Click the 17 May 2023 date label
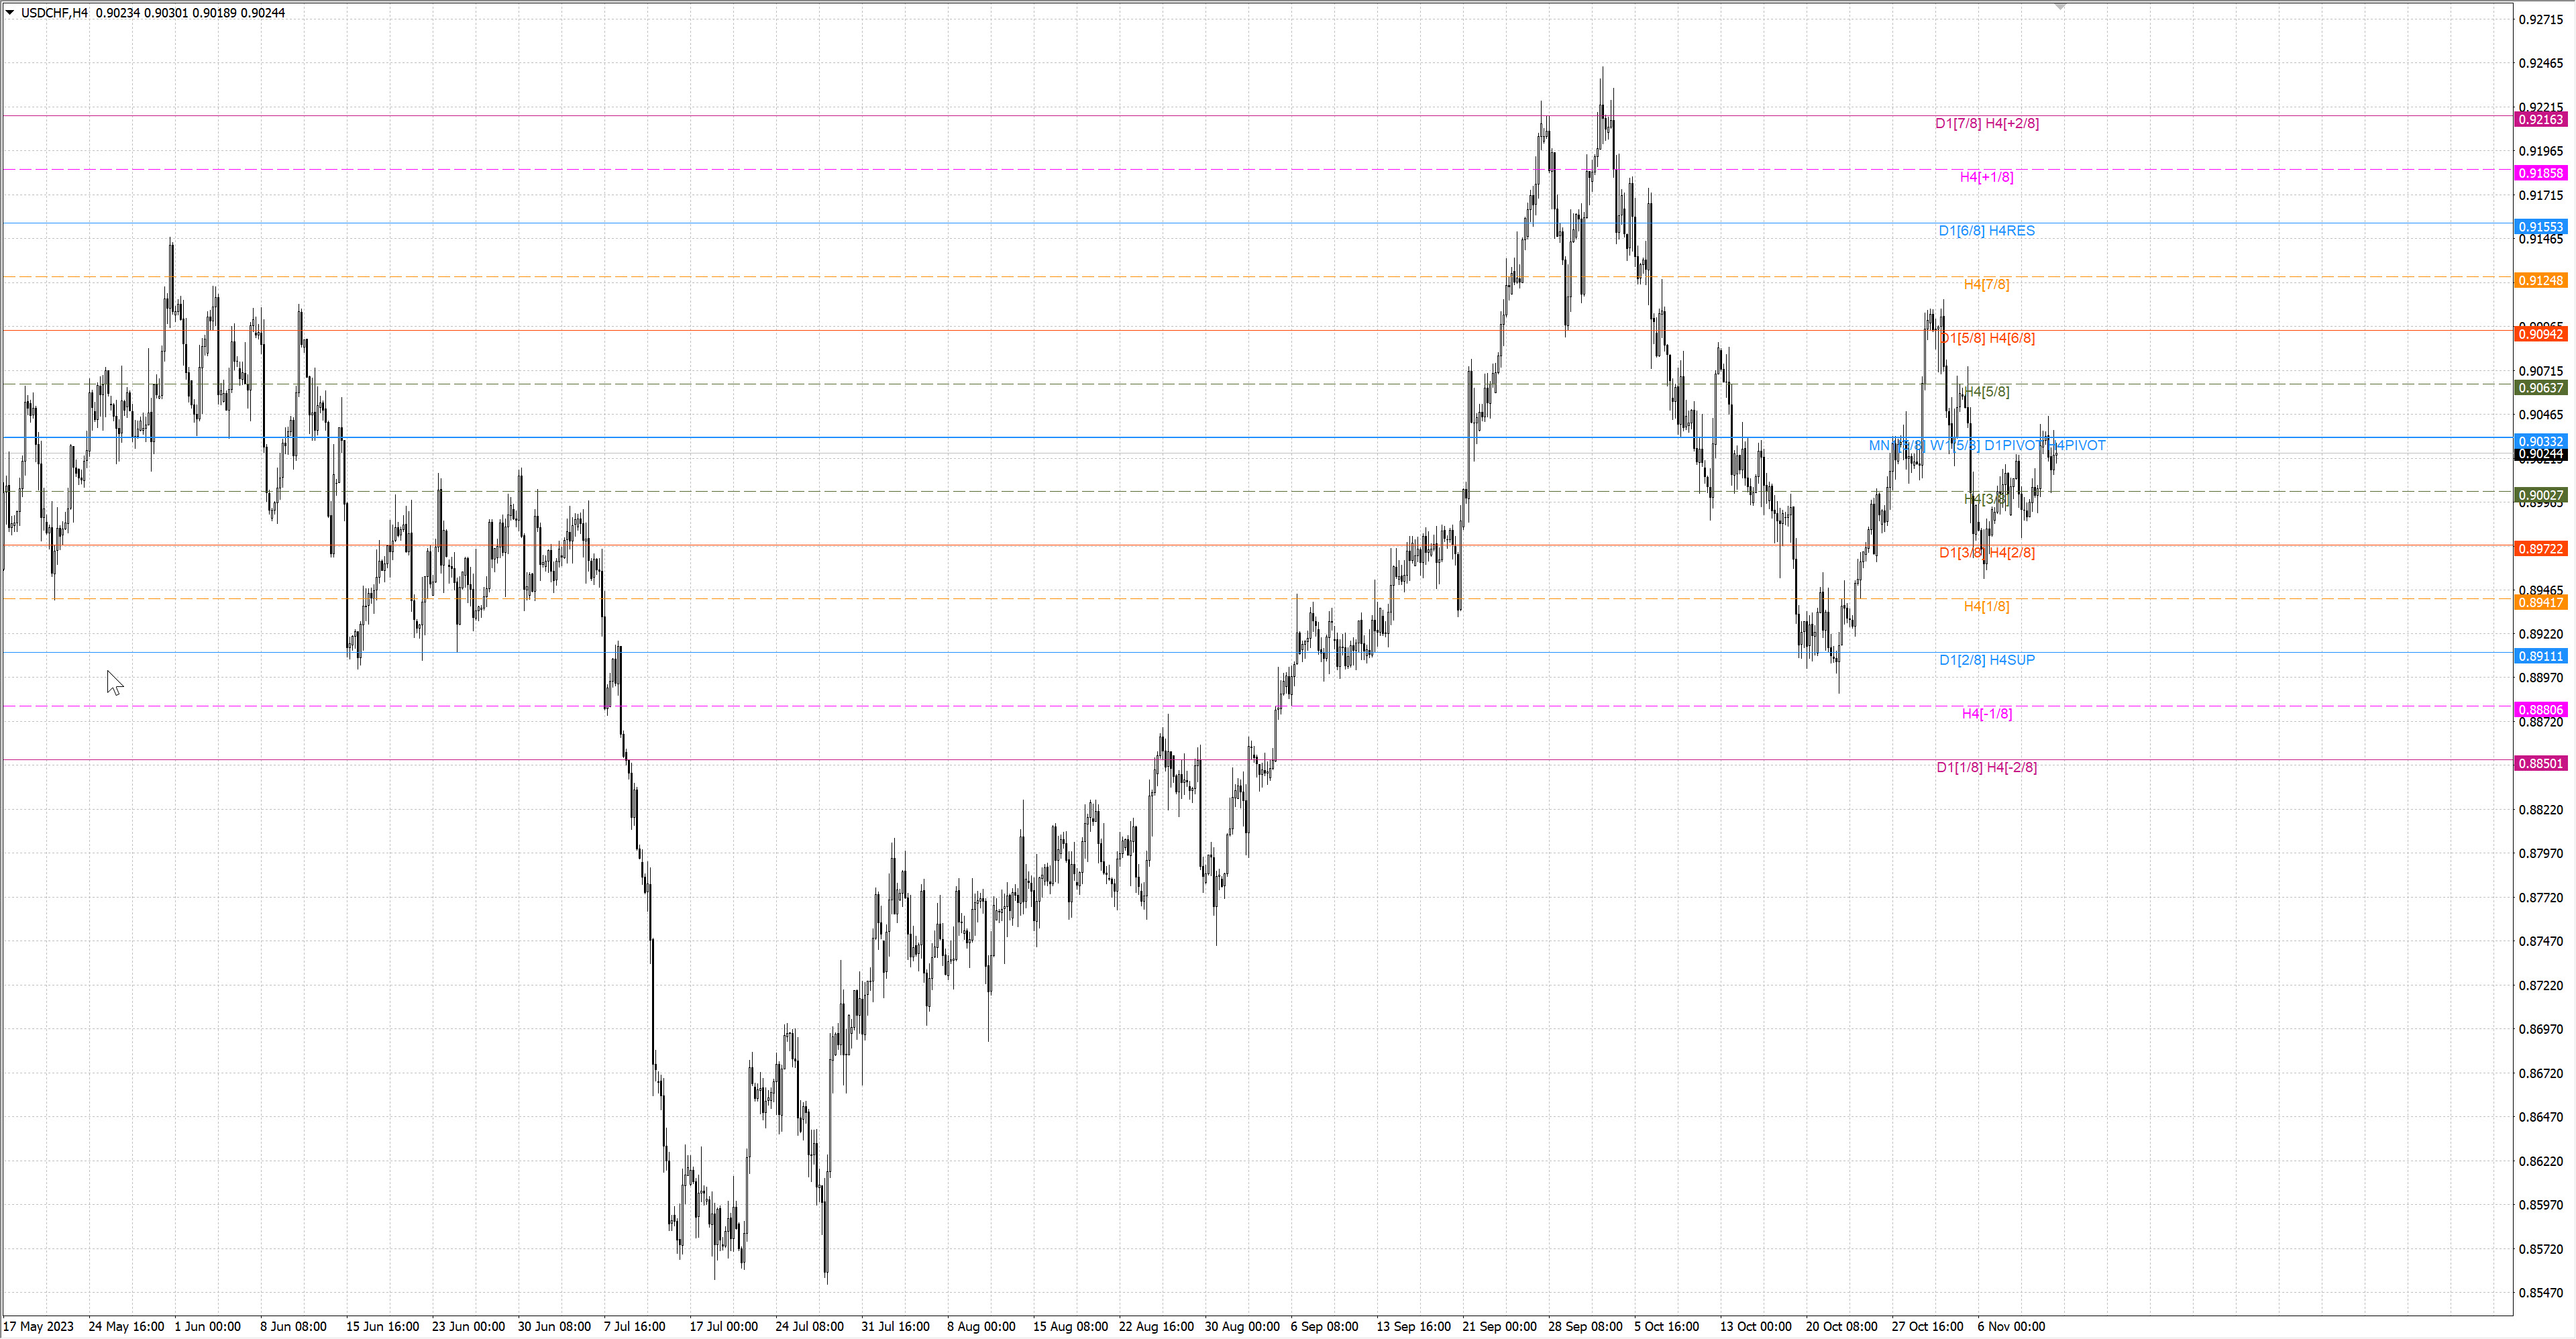The width and height of the screenshot is (2576, 1339). pyautogui.click(x=39, y=1327)
